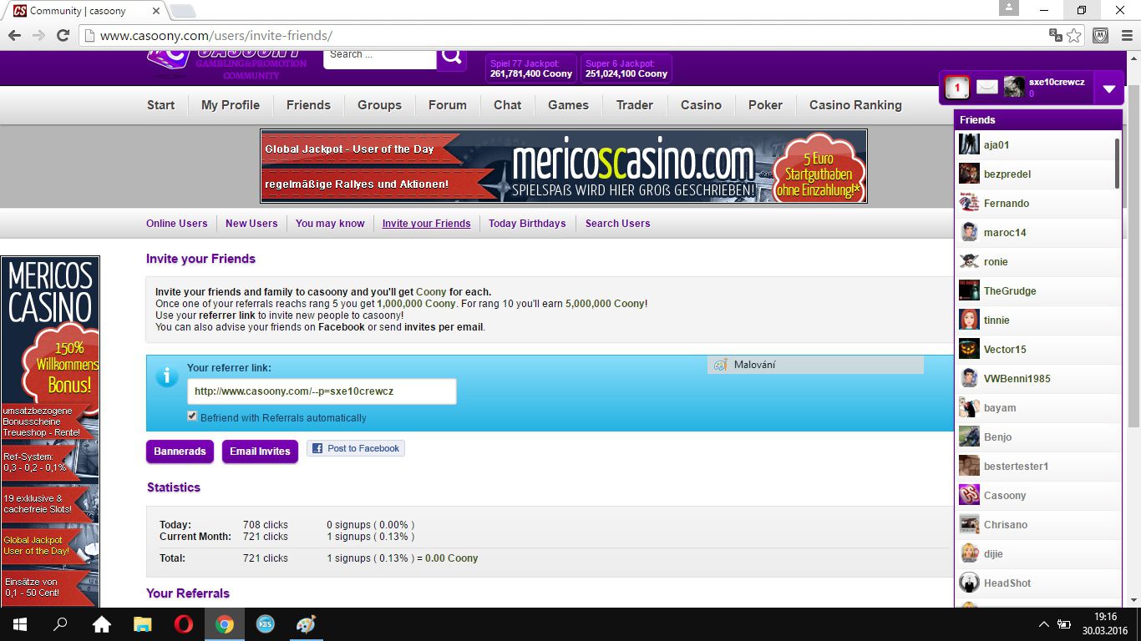Click Vector15's avatar in Friends list

coord(969,349)
